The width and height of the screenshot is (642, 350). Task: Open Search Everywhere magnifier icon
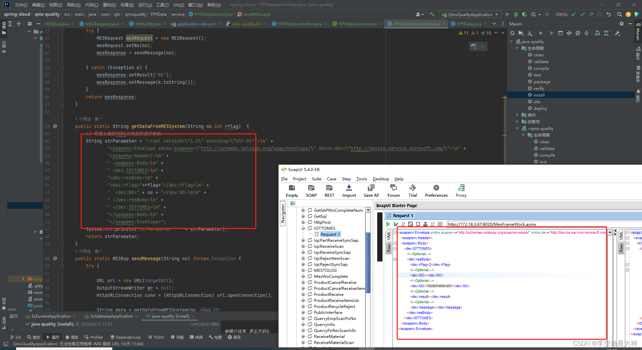(619, 14)
